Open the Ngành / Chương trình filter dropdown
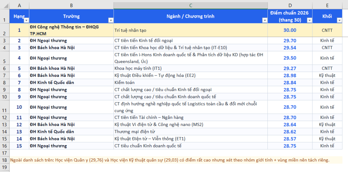348x172 pixels. click(264, 20)
